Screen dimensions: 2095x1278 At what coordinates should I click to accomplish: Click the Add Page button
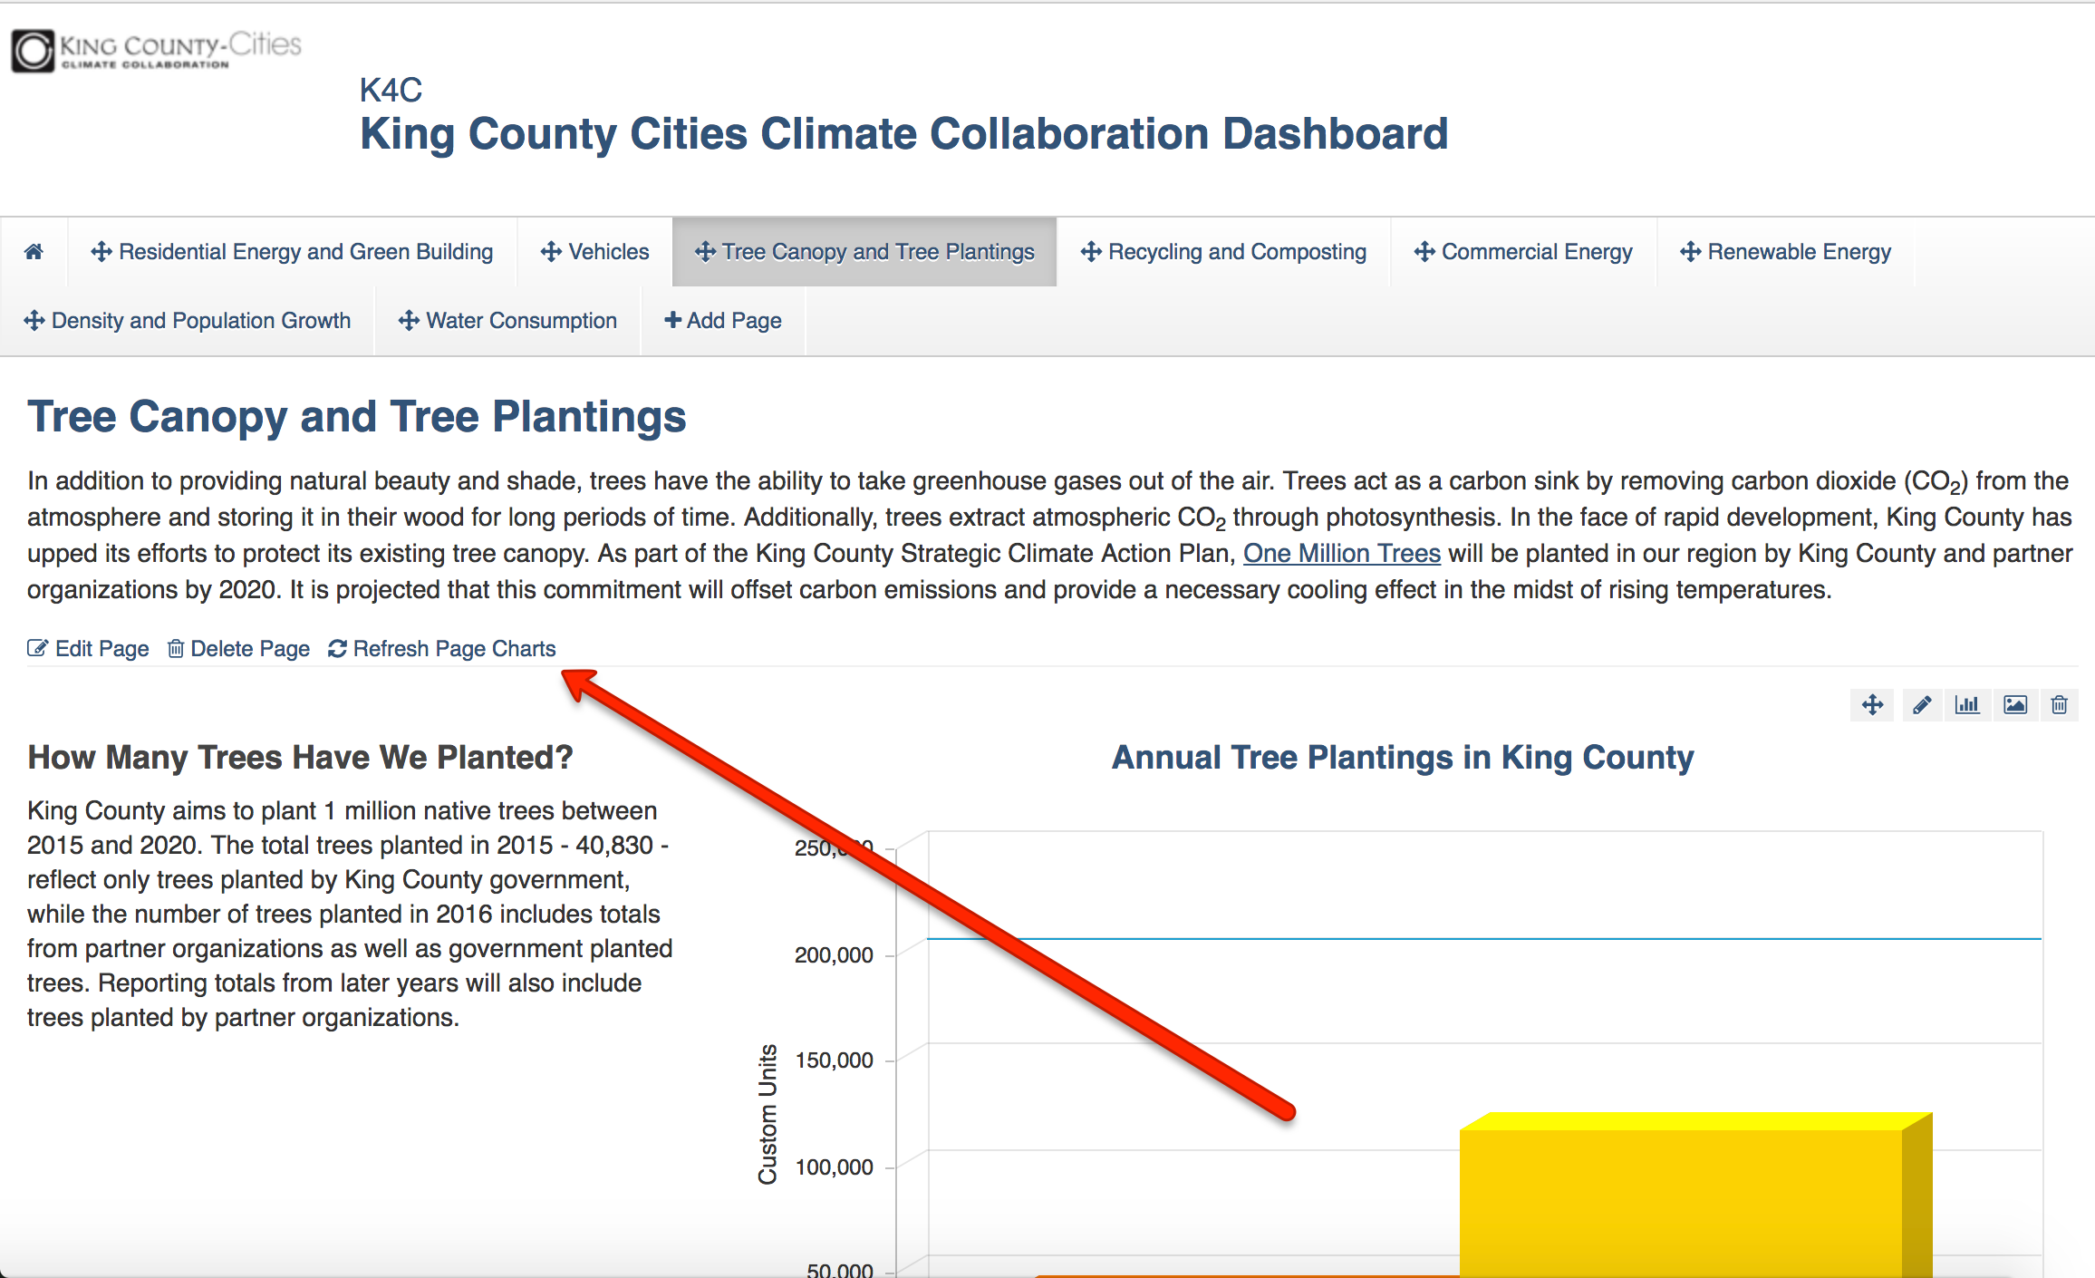pos(723,321)
